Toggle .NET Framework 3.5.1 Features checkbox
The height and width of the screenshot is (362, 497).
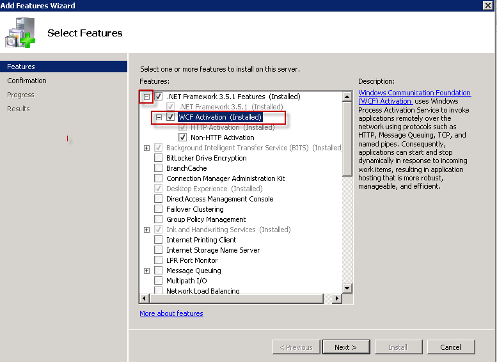[159, 97]
